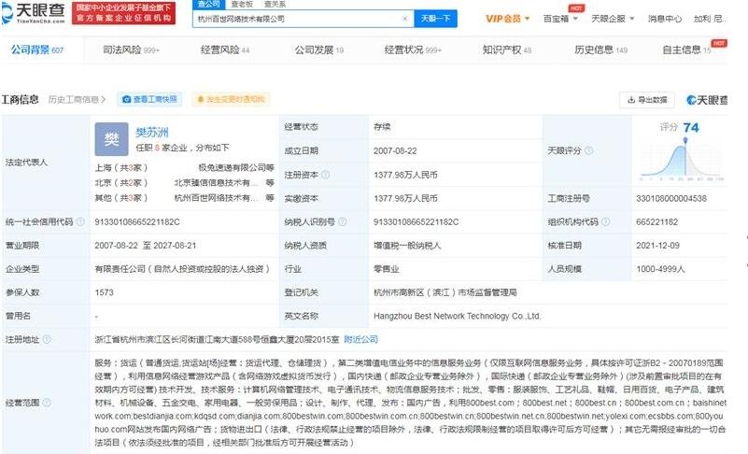The height and width of the screenshot is (454, 748).
Task: Click the English name Hangzhou Best Network Technology
Action: click(x=457, y=316)
